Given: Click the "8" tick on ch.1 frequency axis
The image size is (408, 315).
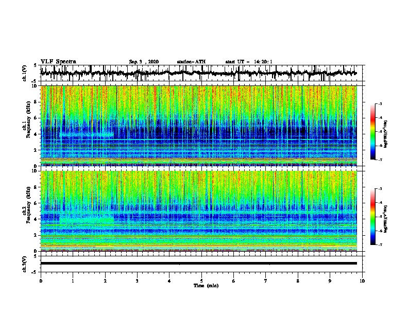Looking at the screenshot, I should [x=36, y=102].
